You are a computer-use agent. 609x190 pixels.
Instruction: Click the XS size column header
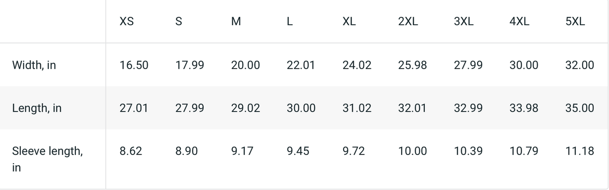coord(126,21)
